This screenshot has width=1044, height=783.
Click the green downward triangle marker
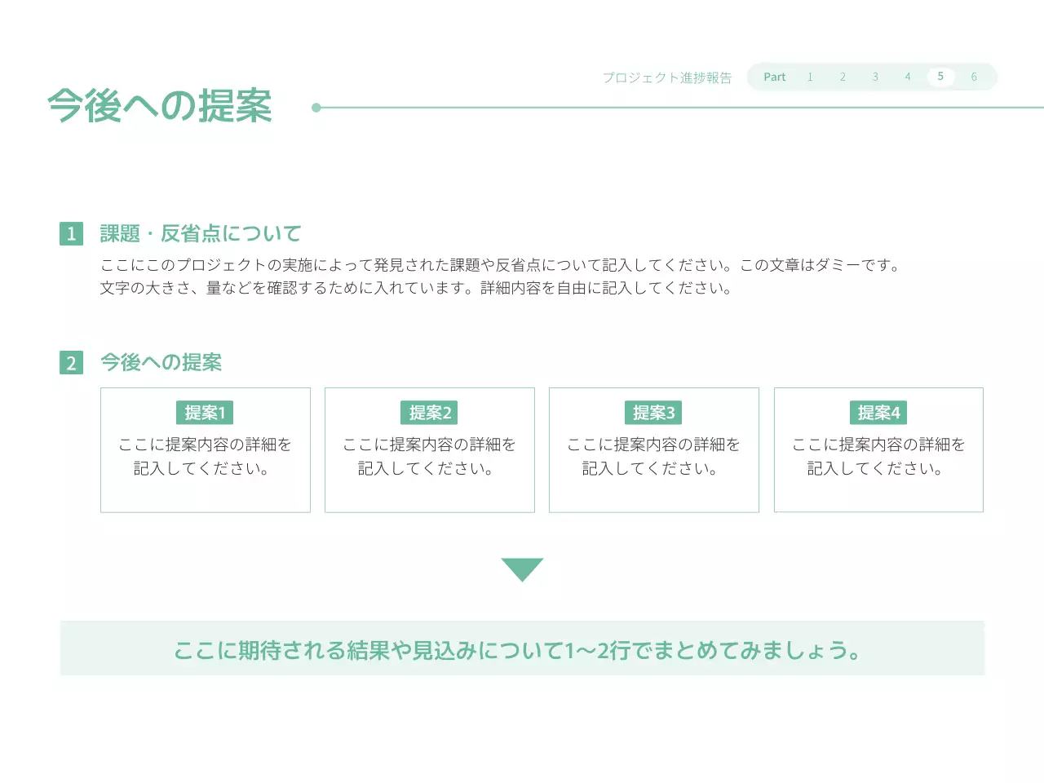[522, 568]
